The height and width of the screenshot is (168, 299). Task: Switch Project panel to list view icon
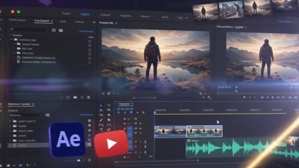[54, 30]
